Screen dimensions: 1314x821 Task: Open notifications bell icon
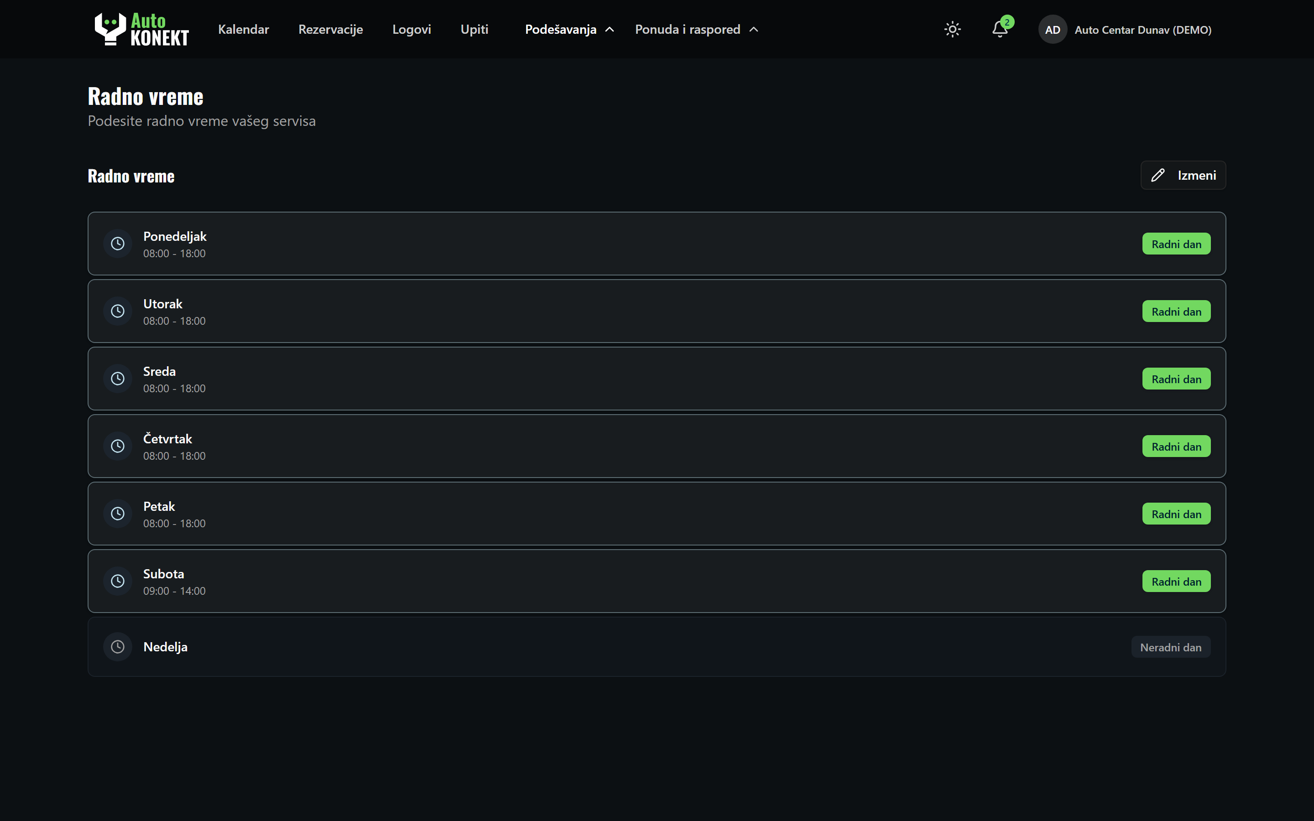(1000, 29)
